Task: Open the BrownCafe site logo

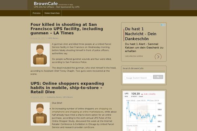Action: click(46, 4)
